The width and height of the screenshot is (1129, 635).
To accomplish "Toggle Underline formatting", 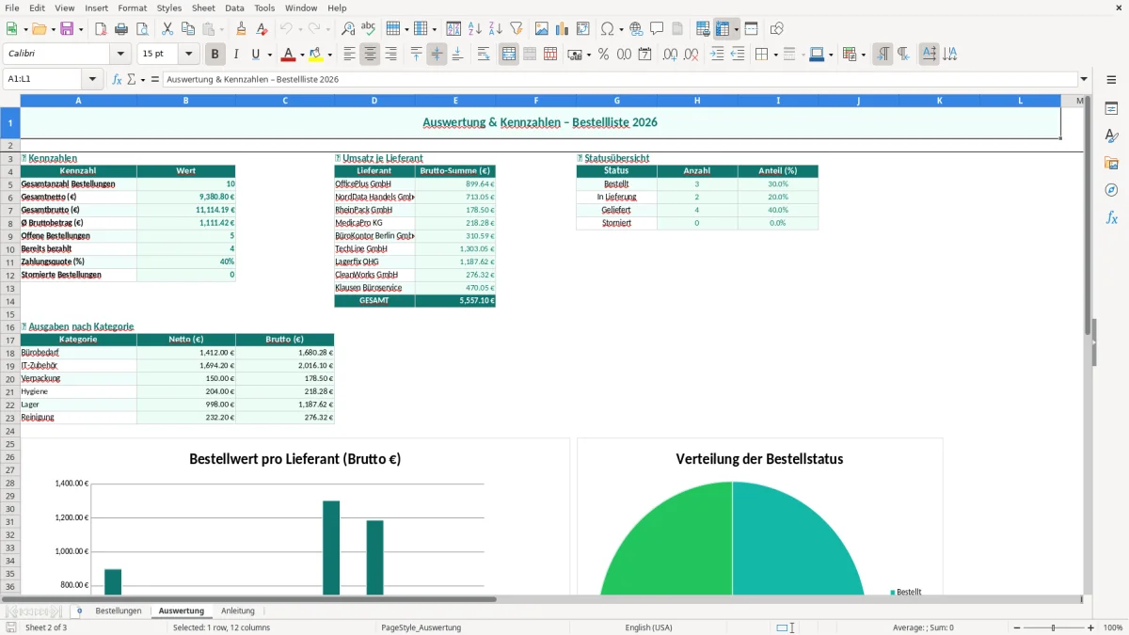I will point(255,55).
